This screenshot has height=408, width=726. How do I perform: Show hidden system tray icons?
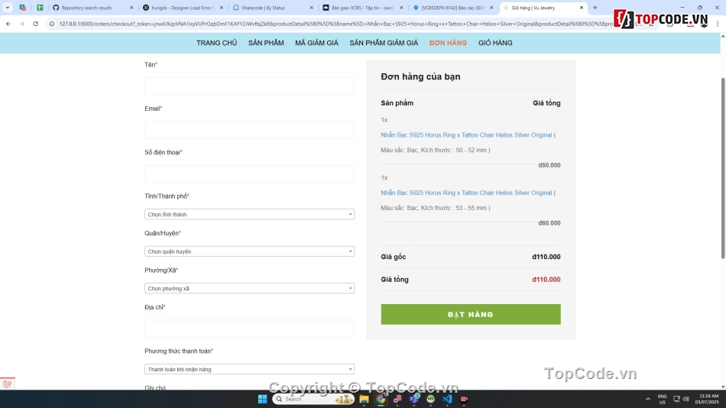point(648,399)
